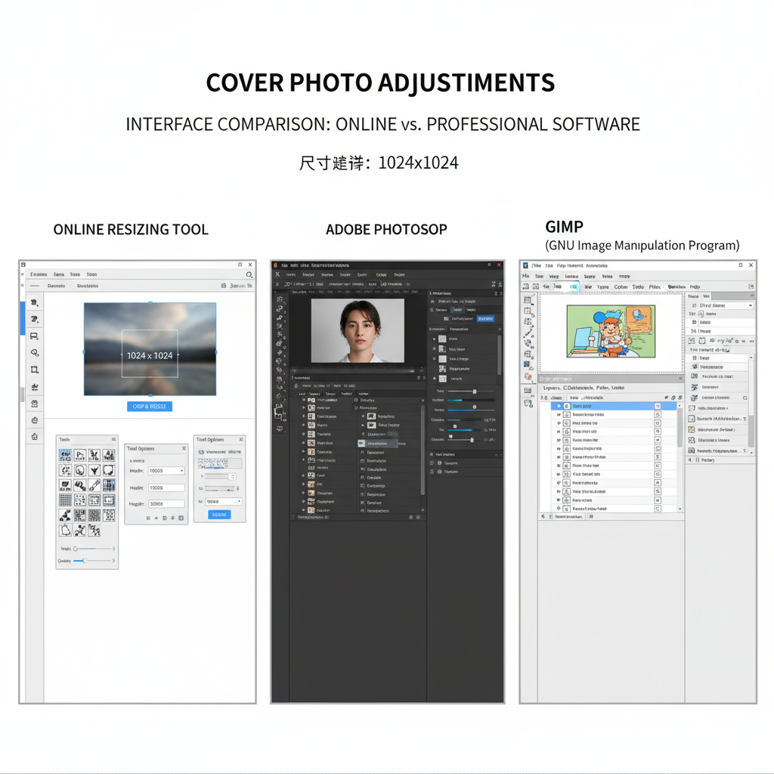This screenshot has width=774, height=774.
Task: GIMP: toggle eye on highlighted blue layer row
Action: [x=559, y=406]
